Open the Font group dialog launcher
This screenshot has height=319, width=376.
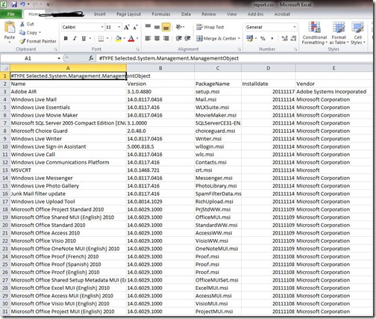(x=137, y=49)
